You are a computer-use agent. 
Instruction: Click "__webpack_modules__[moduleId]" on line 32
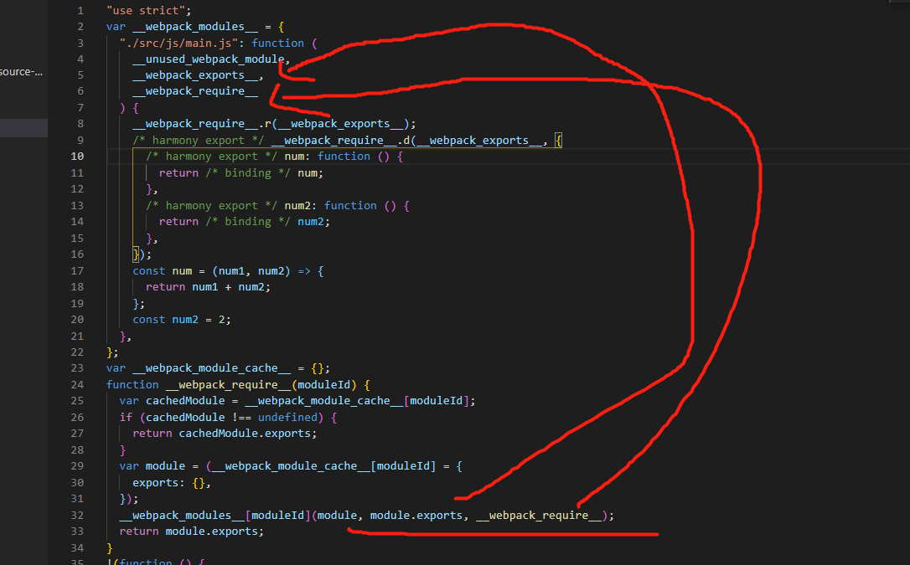(x=215, y=515)
